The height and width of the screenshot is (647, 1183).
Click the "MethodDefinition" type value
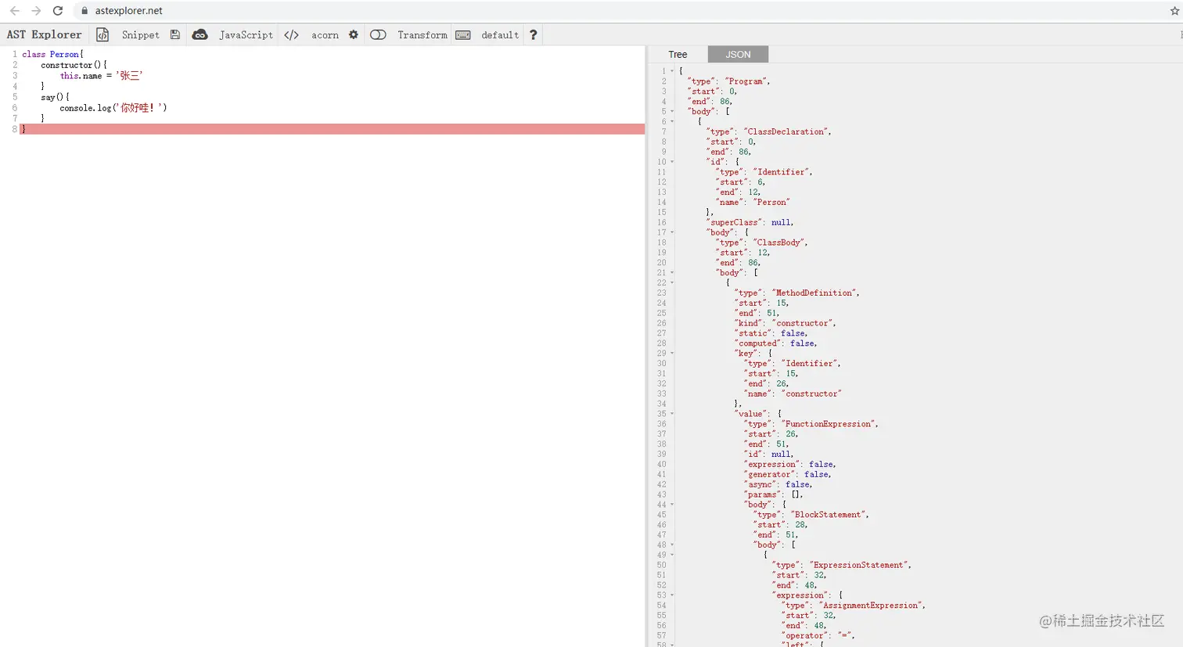[x=814, y=293]
